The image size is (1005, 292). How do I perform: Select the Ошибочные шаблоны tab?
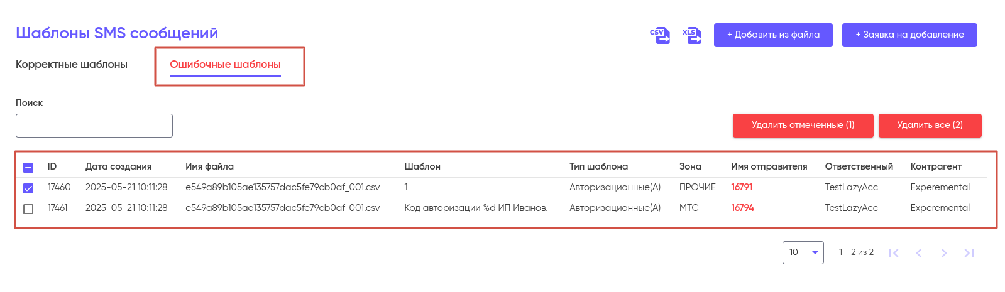(x=225, y=64)
